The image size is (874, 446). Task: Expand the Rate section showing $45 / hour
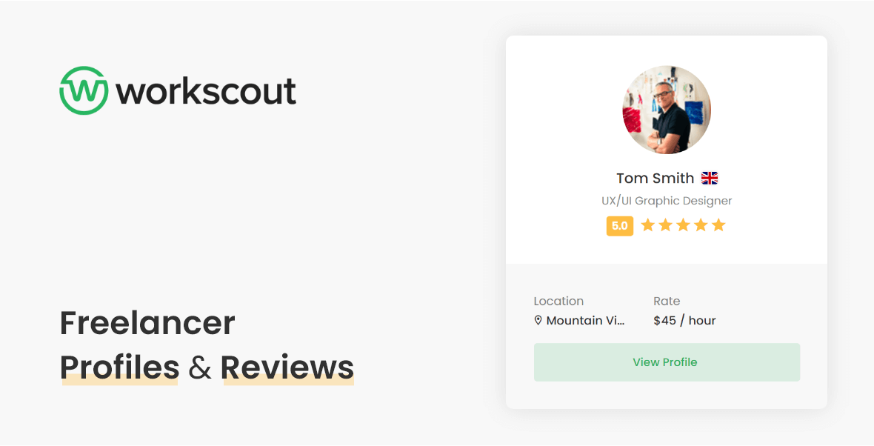coord(684,320)
